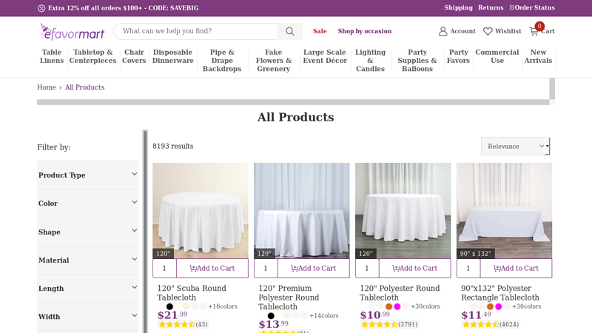The width and height of the screenshot is (592, 333).
Task: Expand the Material filter
Action: coord(87,260)
